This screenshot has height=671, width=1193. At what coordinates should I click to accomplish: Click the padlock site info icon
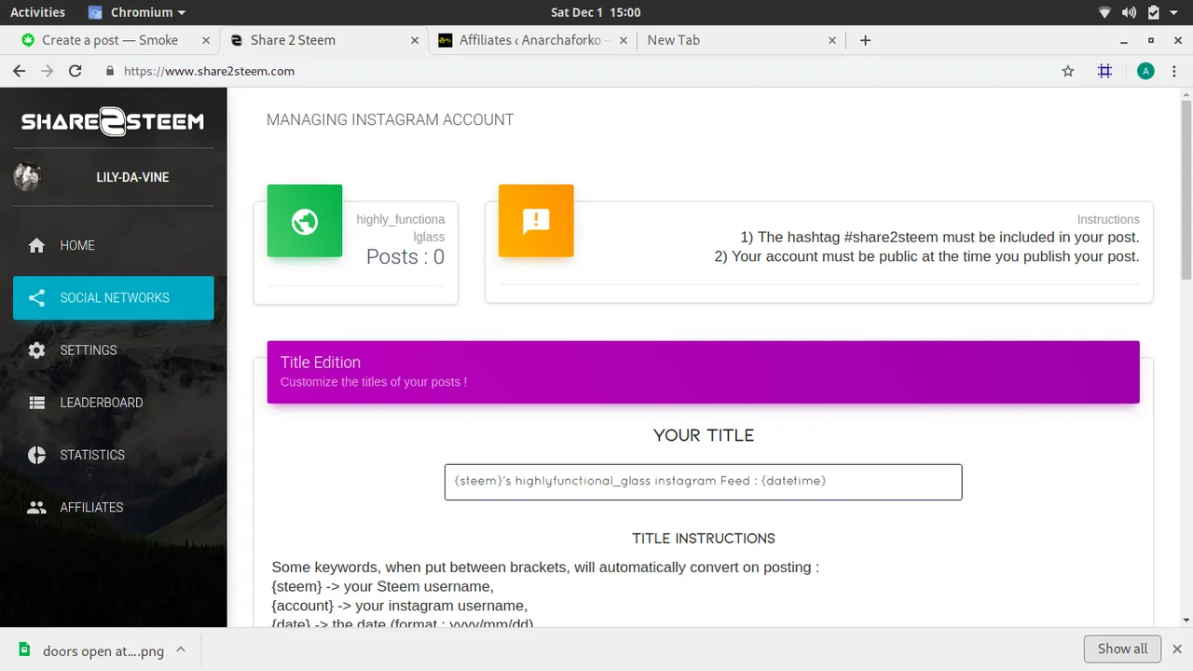(110, 71)
